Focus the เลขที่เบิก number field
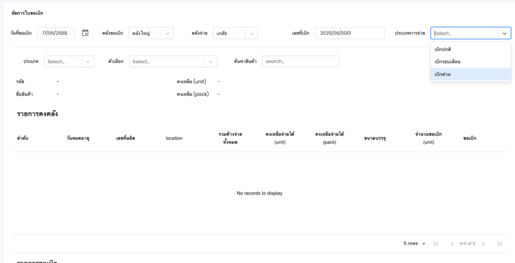 (x=350, y=33)
